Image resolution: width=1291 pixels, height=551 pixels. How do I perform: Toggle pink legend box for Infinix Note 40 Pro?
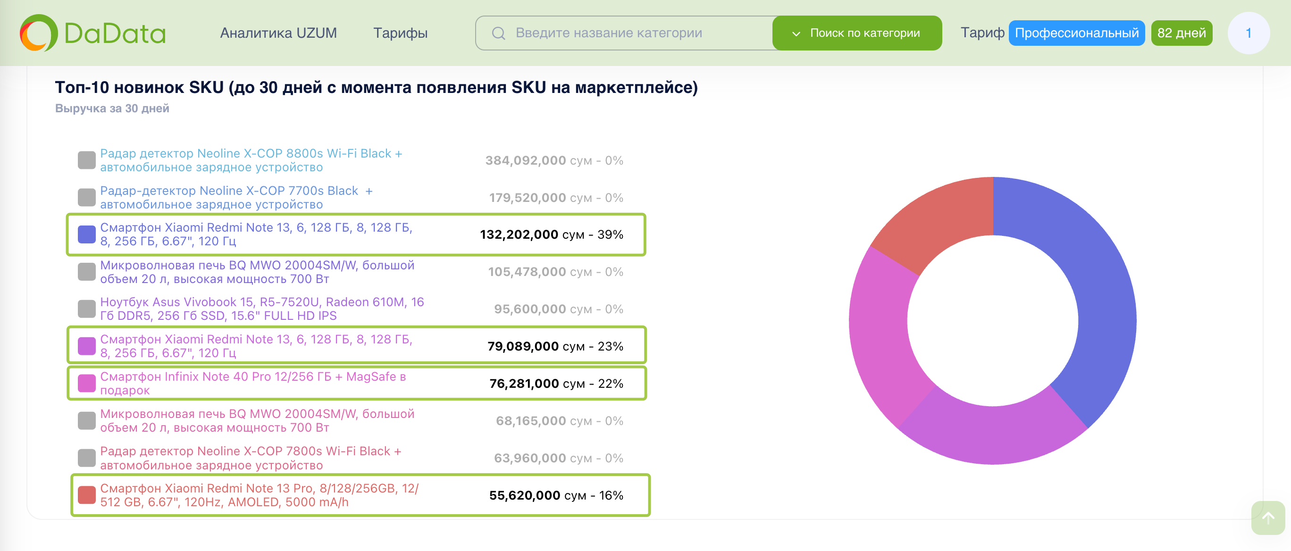[86, 383]
